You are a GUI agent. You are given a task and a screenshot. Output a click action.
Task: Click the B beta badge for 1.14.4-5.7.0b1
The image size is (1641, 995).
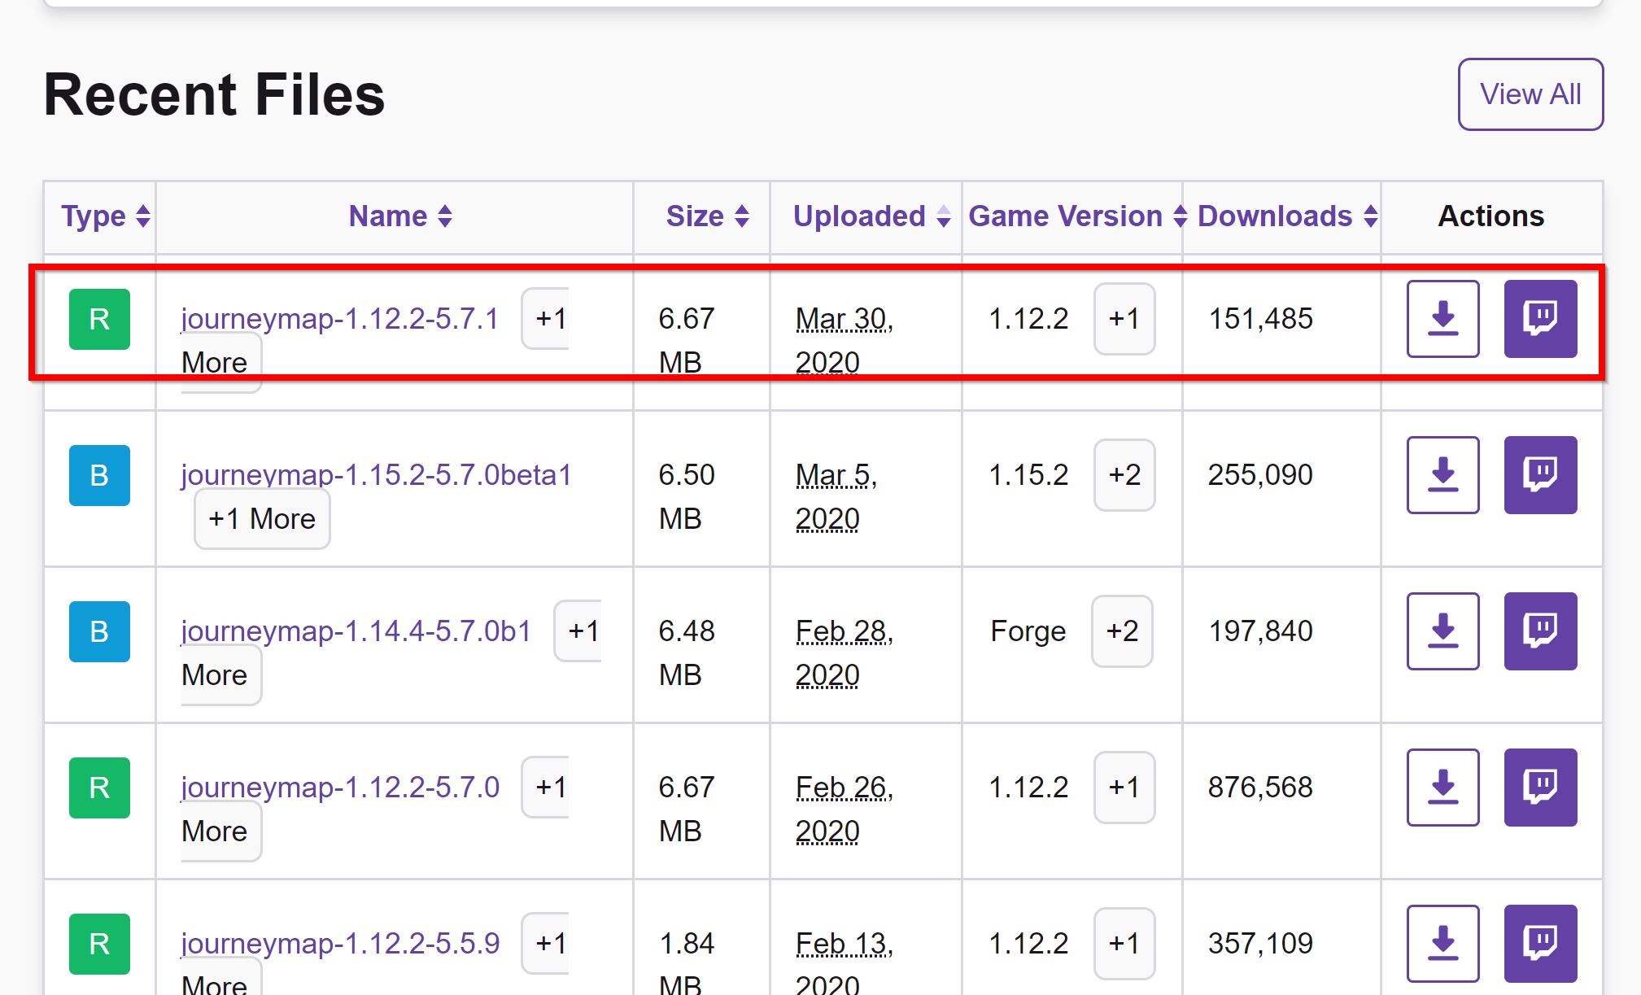(x=99, y=631)
